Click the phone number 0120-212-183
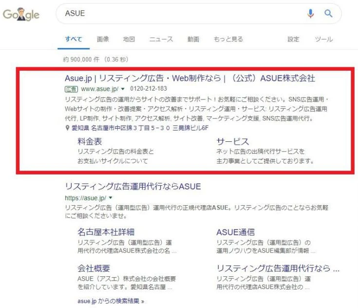 149,88
